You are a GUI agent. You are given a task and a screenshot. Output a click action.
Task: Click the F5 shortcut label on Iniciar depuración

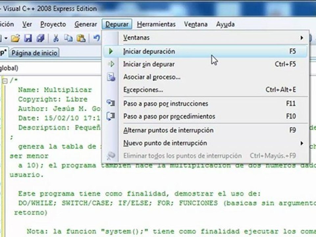293,51
